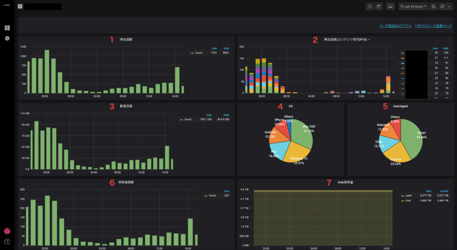Image resolution: width=457 pixels, height=250 pixels.
Task: Star this dashboard as a favorite
Action: click(370, 7)
